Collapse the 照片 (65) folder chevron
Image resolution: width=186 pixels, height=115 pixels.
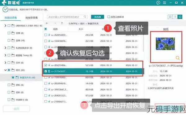[5, 70]
